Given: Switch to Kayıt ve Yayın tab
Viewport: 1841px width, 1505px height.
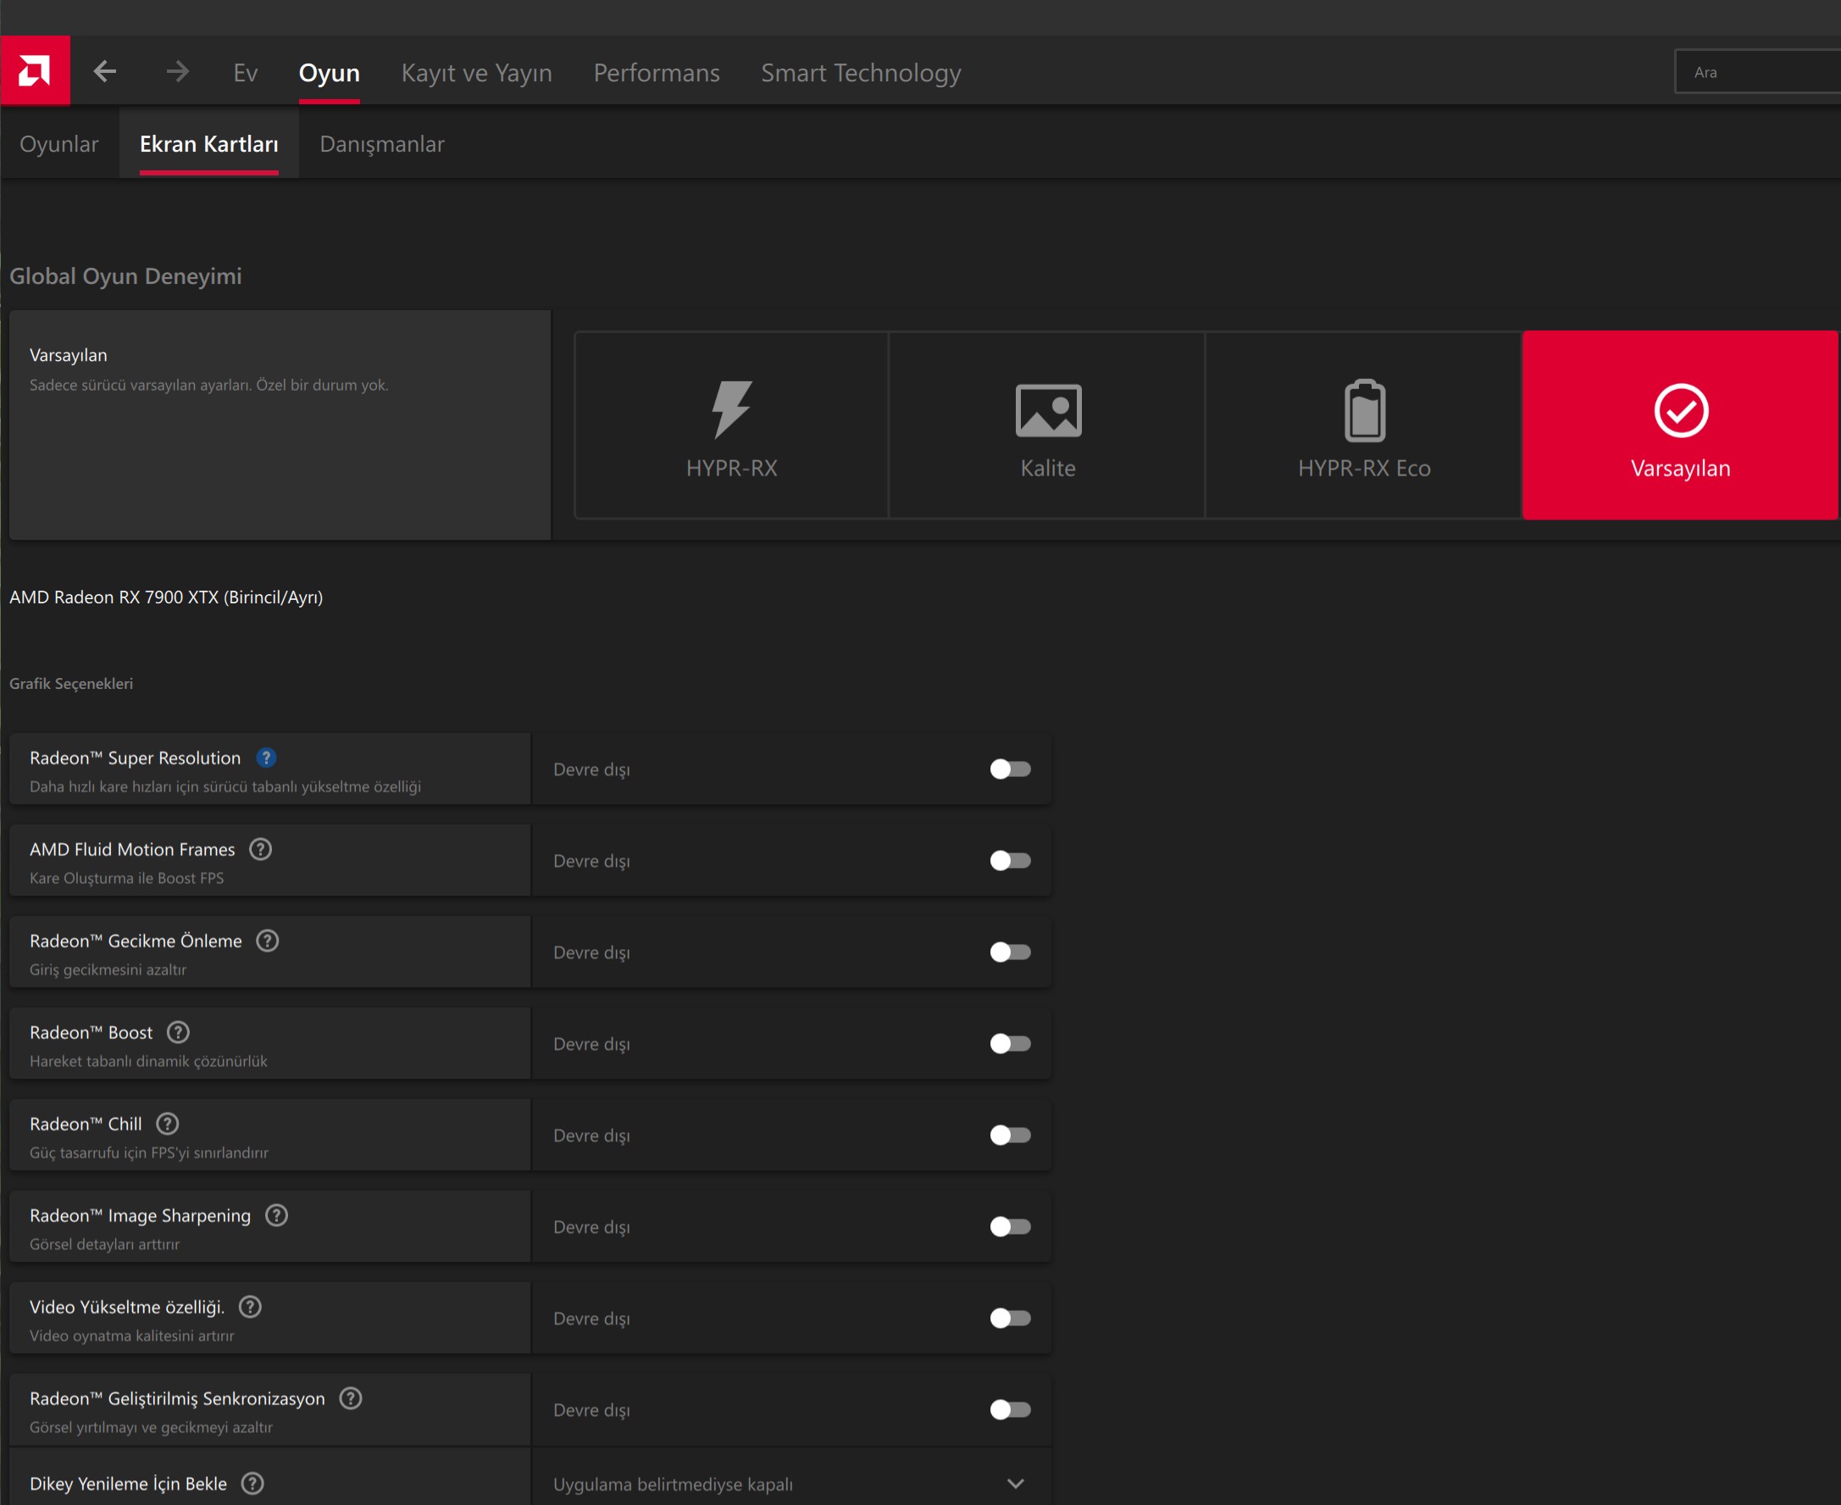Looking at the screenshot, I should pos(477,73).
